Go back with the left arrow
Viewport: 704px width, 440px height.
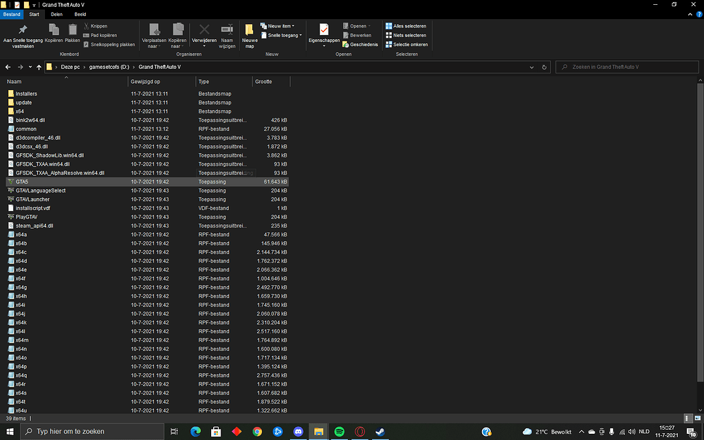coord(8,67)
